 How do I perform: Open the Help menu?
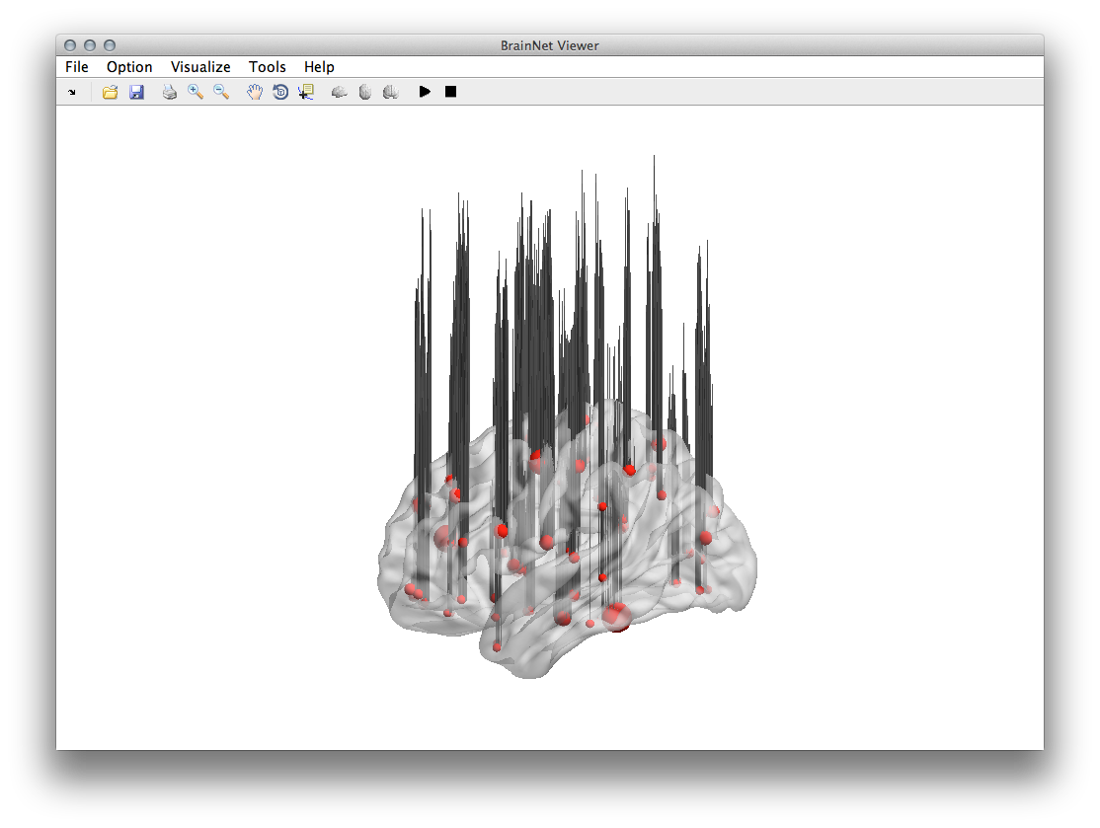[319, 67]
